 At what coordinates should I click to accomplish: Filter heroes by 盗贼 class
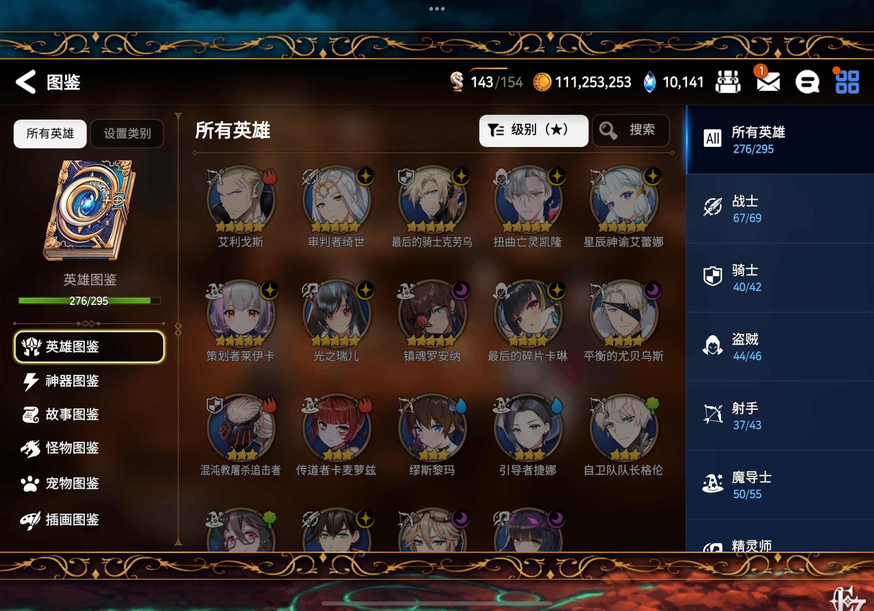(x=780, y=347)
